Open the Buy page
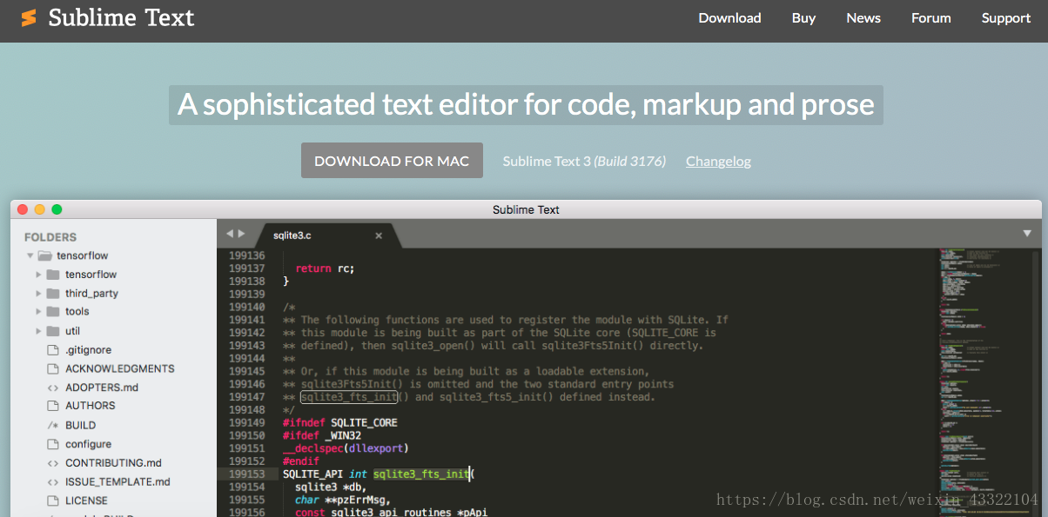This screenshot has height=517, width=1048. (x=803, y=17)
